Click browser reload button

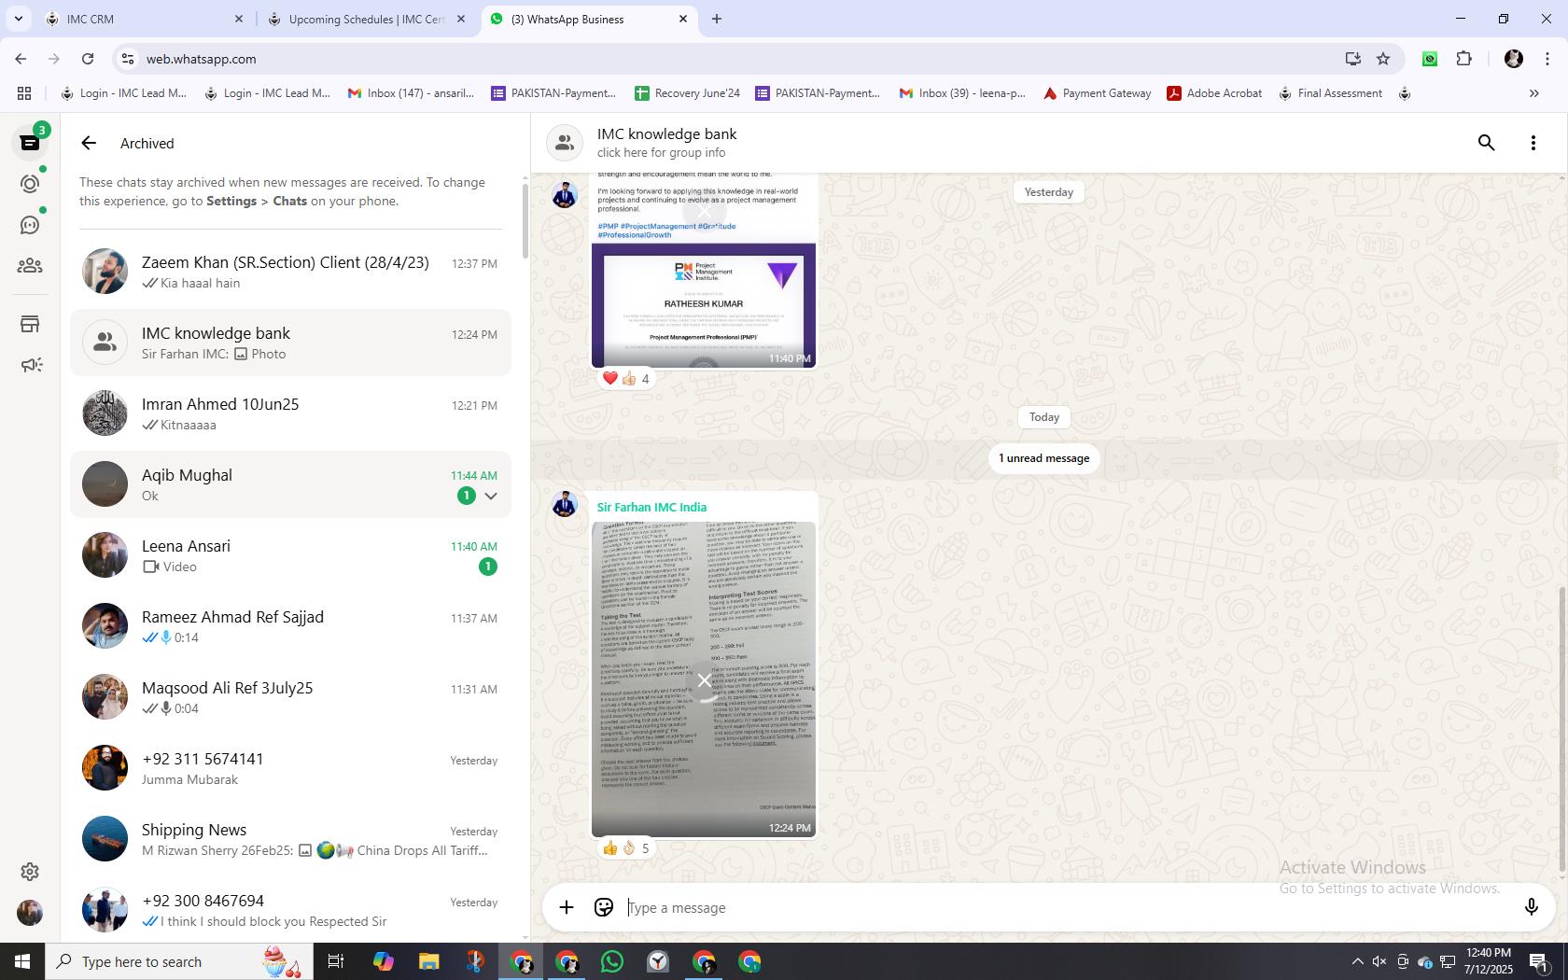click(88, 59)
